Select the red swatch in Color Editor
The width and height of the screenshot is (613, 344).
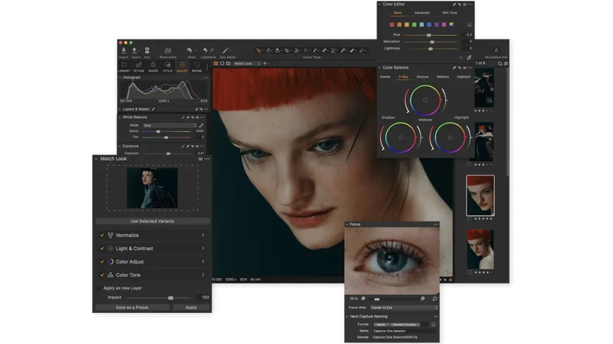[x=392, y=24]
